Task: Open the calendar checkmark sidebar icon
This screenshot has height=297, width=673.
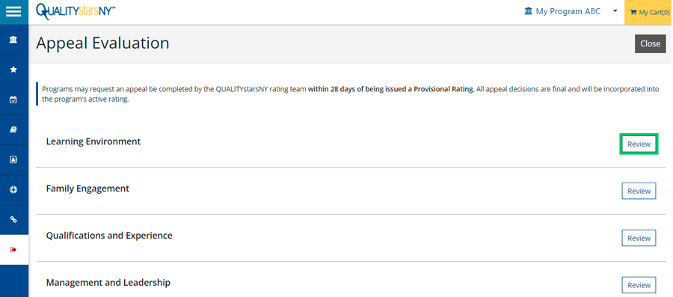Action: coord(13,99)
